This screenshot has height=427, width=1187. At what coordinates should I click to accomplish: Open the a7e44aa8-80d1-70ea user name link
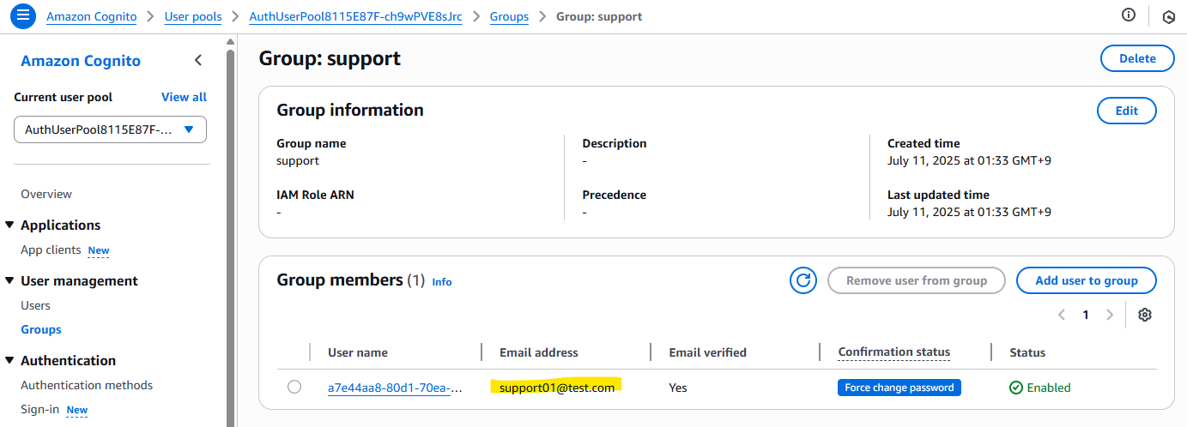coord(396,388)
